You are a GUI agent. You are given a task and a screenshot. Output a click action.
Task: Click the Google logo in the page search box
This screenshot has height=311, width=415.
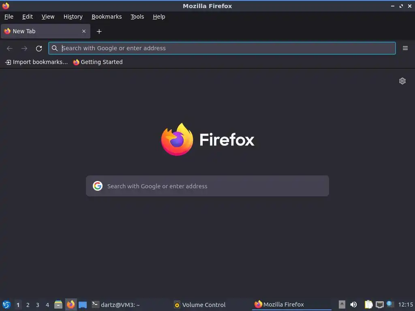[x=97, y=186]
